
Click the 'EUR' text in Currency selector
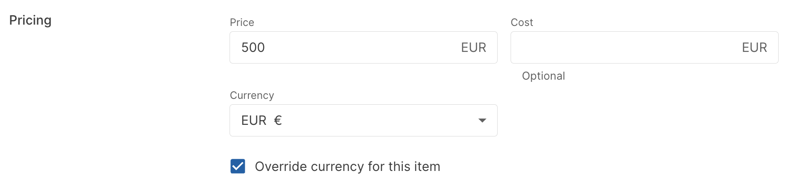[x=254, y=120]
